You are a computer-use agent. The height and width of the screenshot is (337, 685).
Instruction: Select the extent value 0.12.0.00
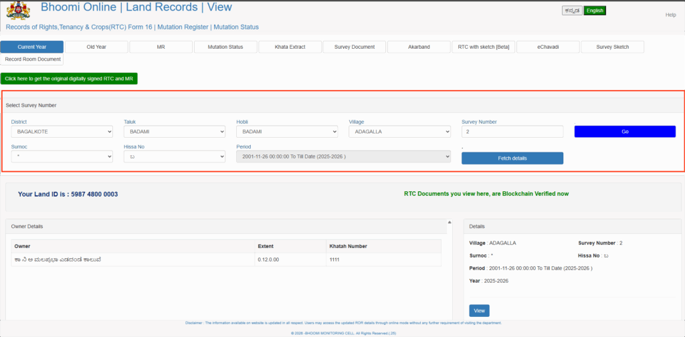point(268,259)
